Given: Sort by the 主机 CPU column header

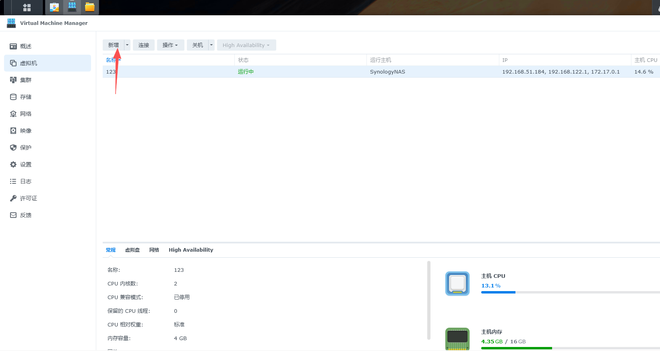Looking at the screenshot, I should [646, 60].
